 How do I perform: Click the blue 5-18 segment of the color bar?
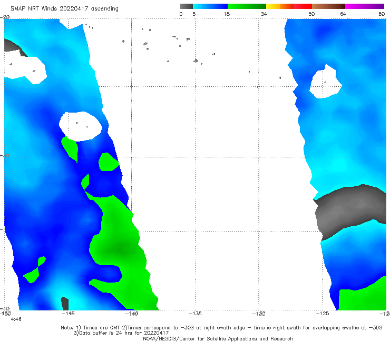click(210, 6)
